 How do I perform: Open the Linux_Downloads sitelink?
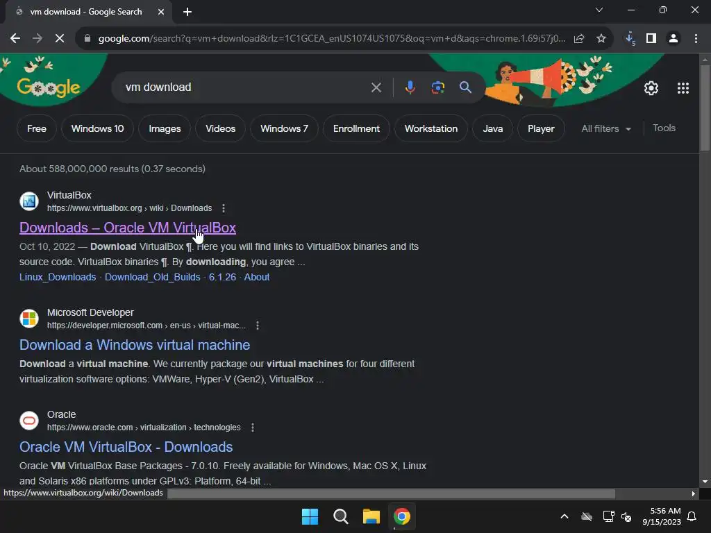(58, 277)
